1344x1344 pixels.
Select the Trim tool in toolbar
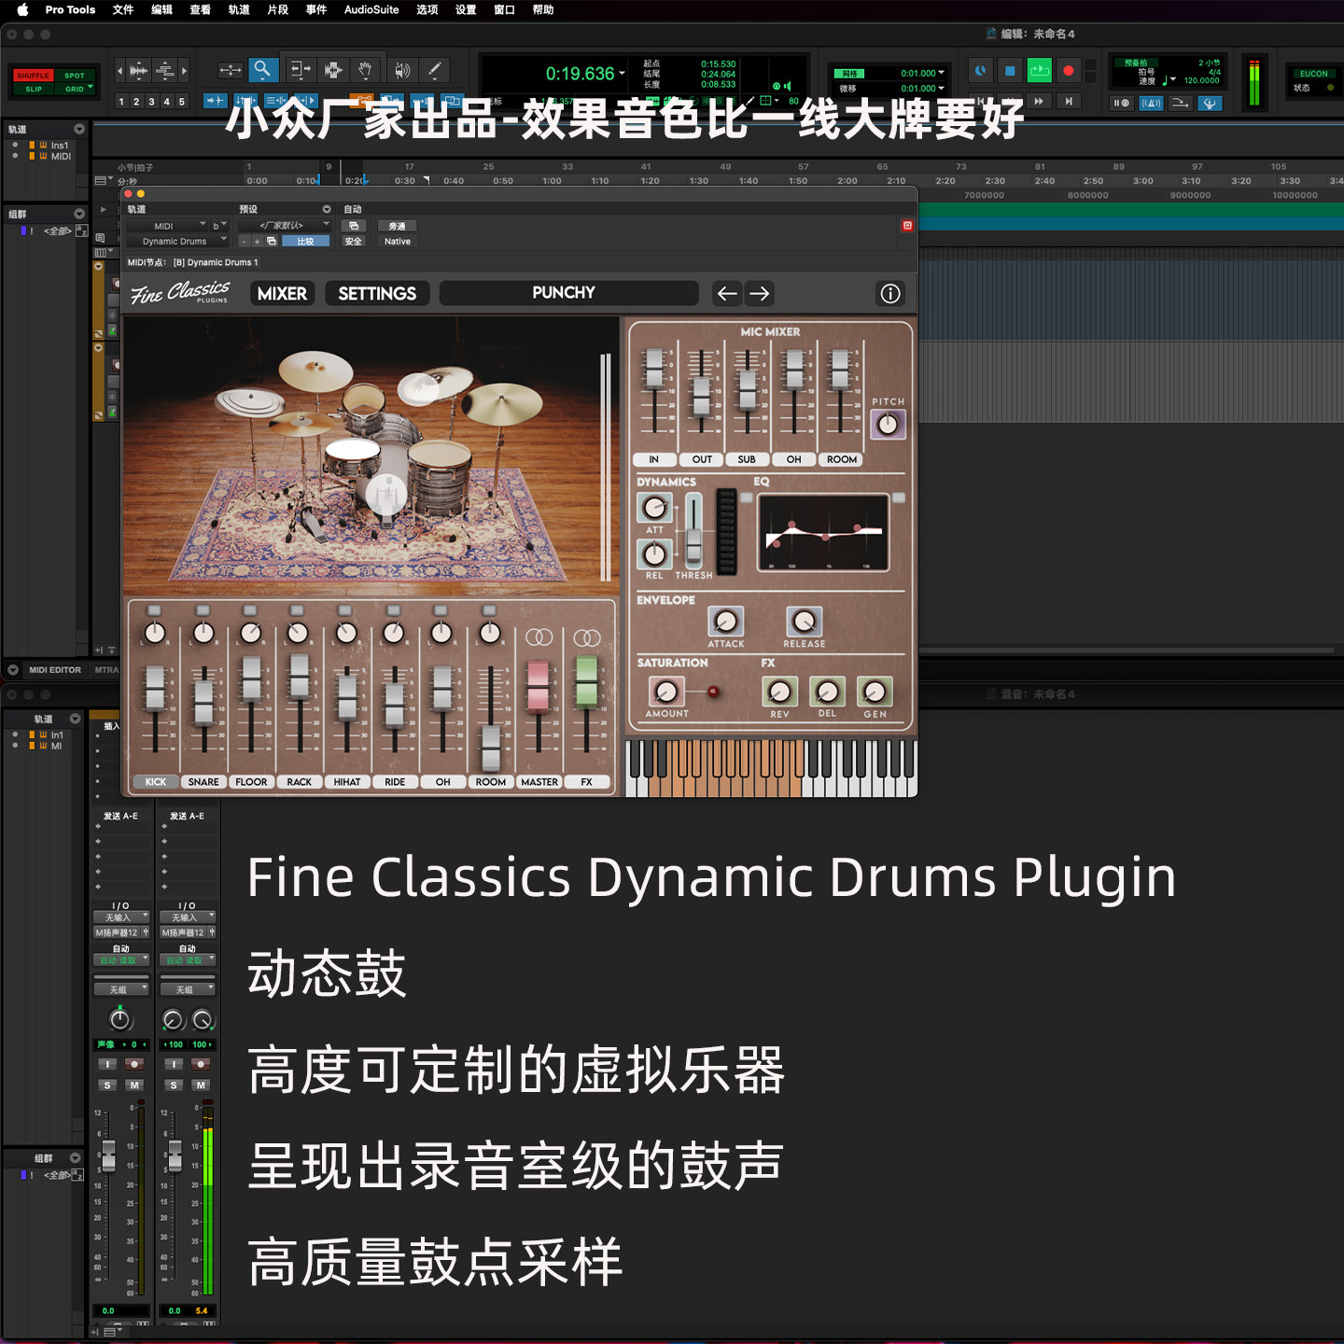click(x=299, y=69)
